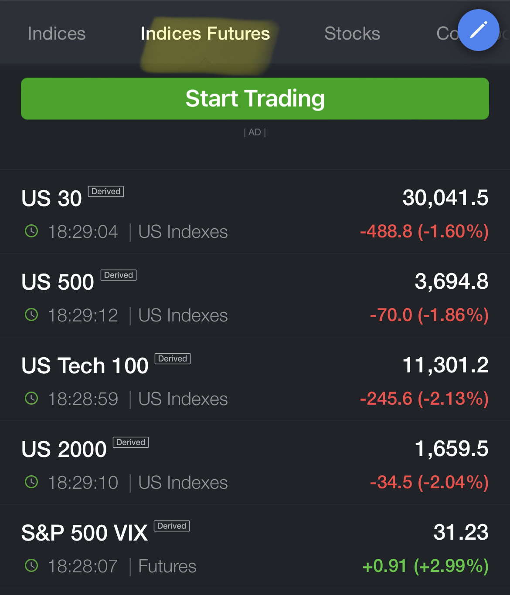
Task: Open the US 2000 instrument
Action: 255,463
